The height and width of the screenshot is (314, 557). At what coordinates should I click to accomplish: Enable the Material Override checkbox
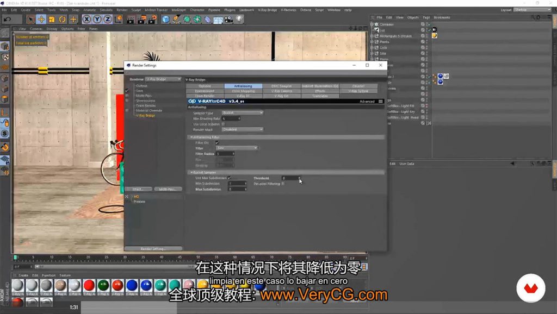pyautogui.click(x=127, y=111)
